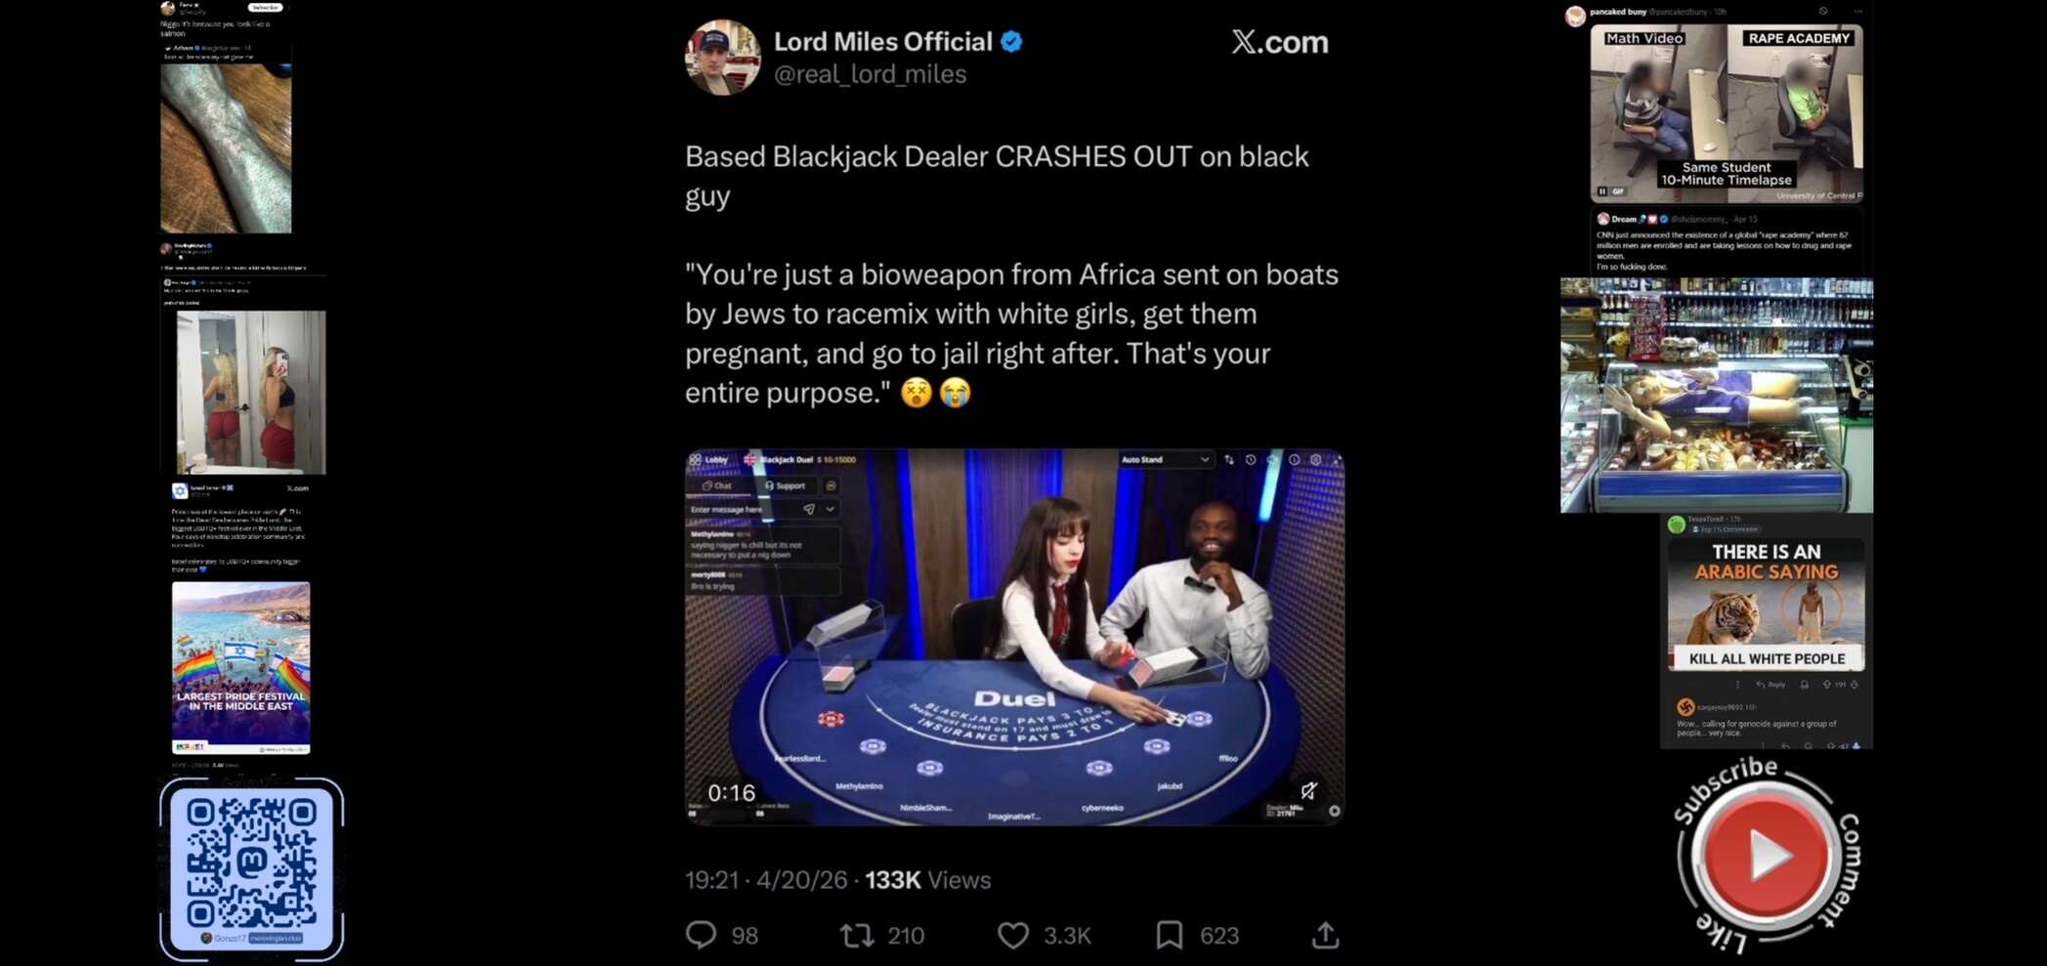Expand the chevron beside the message send icon
This screenshot has height=966, width=2047.
(x=831, y=509)
